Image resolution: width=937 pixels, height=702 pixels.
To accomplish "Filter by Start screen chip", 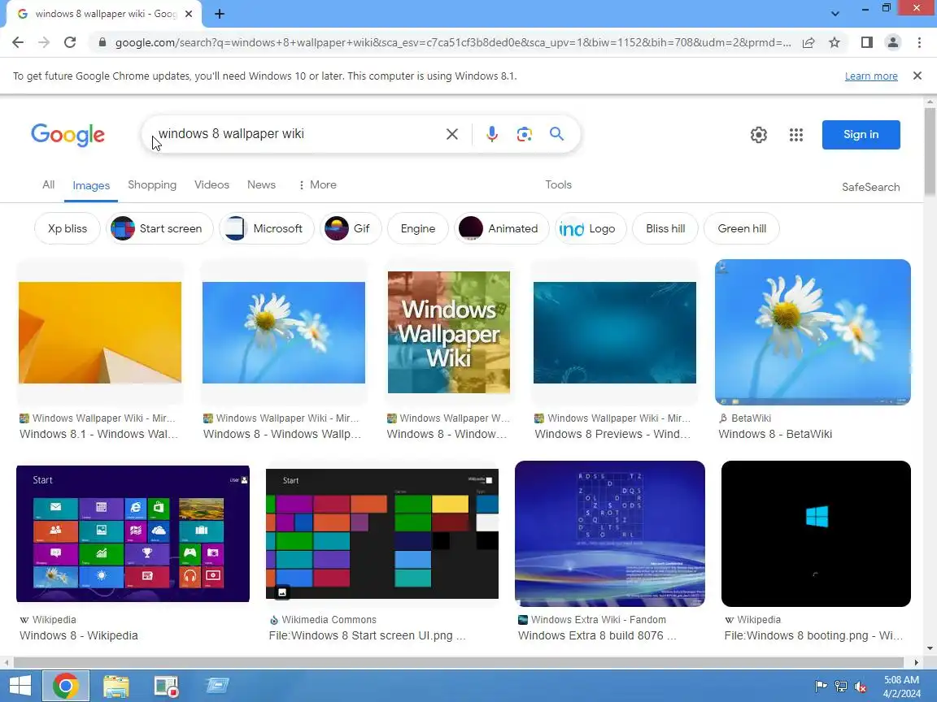I will [159, 228].
